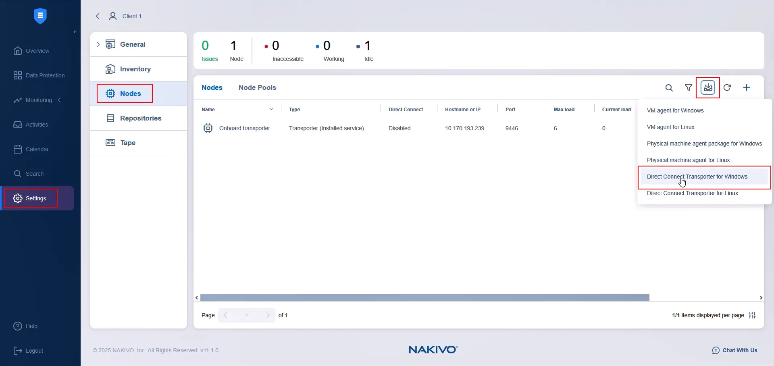This screenshot has height=366, width=774.
Task: Open the Calendar icon
Action: 18,149
